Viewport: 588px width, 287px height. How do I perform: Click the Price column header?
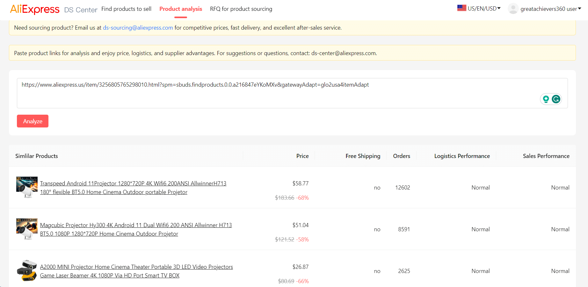pyautogui.click(x=302, y=156)
